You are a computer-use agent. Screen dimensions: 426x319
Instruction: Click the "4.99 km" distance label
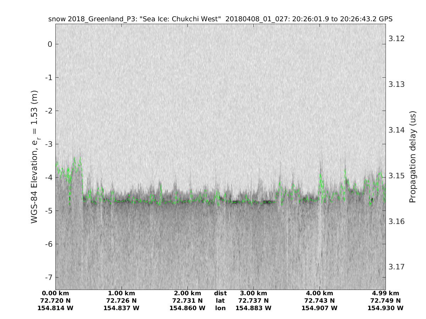386,293
